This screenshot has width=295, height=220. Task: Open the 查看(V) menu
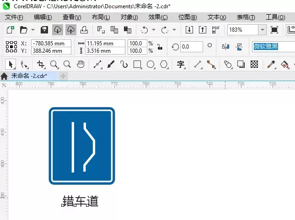[72, 17]
